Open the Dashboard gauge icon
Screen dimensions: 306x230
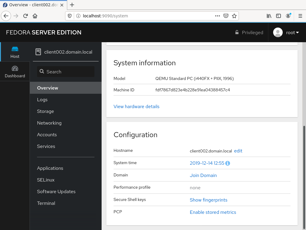tap(15, 69)
